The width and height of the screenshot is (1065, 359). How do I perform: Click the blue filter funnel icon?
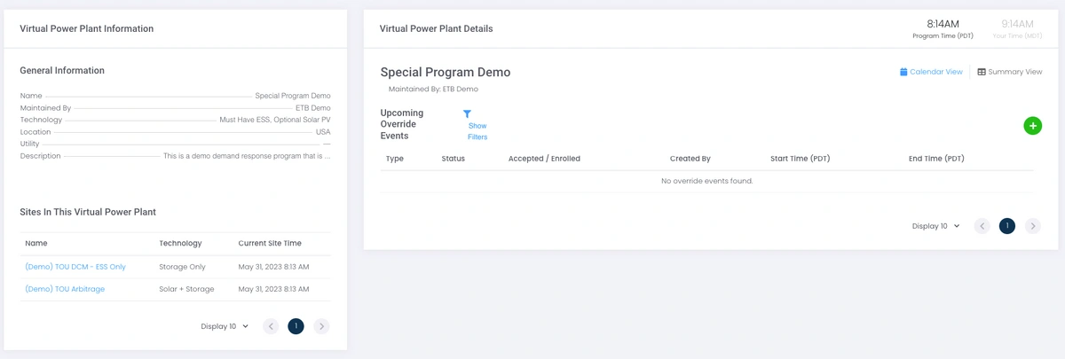click(x=467, y=114)
